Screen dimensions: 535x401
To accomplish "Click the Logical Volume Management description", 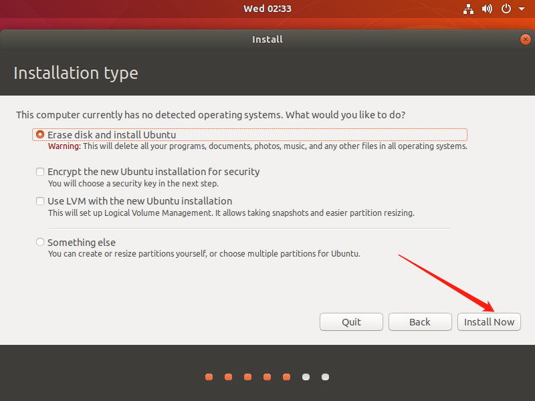I will pos(231,213).
